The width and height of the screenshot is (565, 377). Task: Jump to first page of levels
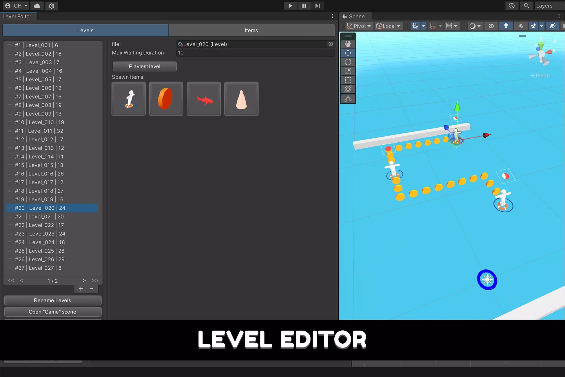point(11,280)
